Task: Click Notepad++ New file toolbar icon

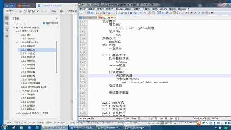Action: coord(81,13)
